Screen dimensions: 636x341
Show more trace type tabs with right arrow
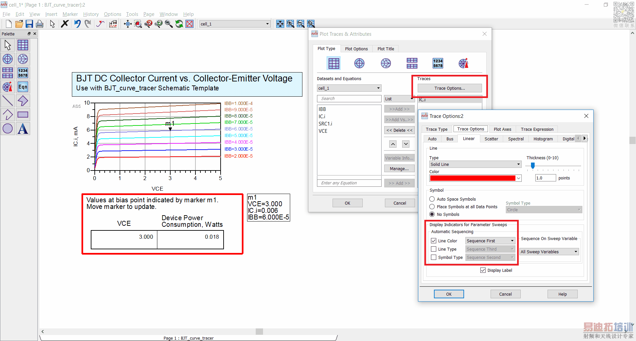pos(585,138)
